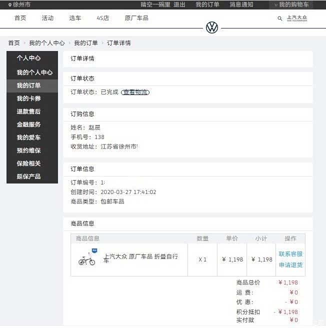The width and height of the screenshot is (326, 328).
Task: Click the 运费 label
Action: pos(244,292)
